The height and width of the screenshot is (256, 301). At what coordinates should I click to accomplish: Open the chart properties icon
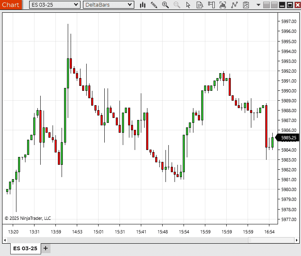click(246, 5)
